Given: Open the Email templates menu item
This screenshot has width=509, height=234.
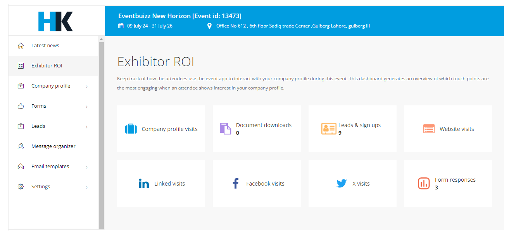Looking at the screenshot, I should coord(53,167).
